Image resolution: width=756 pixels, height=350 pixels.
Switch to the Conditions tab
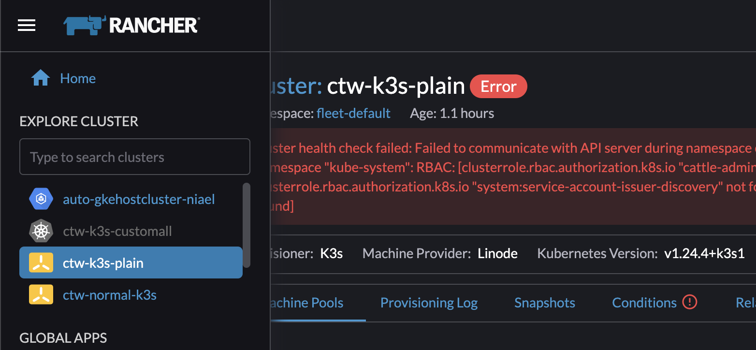click(644, 302)
